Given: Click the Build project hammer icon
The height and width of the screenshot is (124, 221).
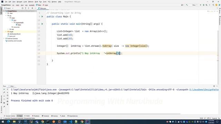Looking at the screenshot, I should click(x=187, y=5).
